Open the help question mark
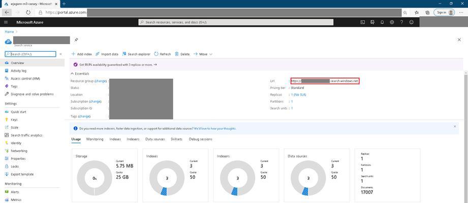This screenshot has height=203, width=468. [402, 22]
